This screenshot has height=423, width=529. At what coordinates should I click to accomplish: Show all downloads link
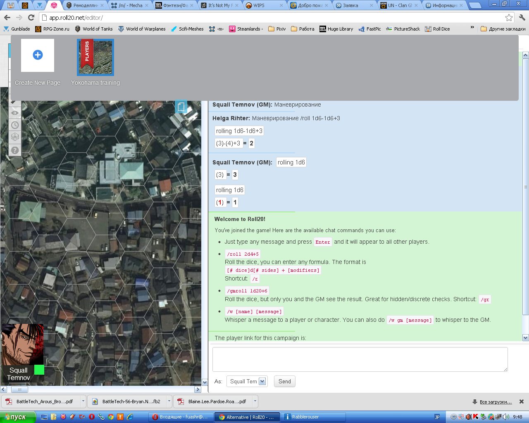[496, 402]
